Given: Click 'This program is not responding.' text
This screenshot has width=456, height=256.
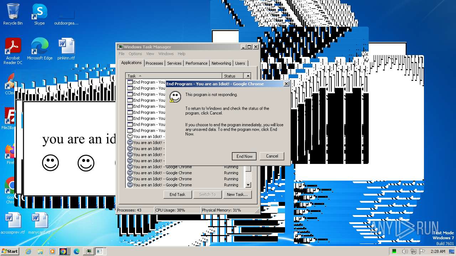Looking at the screenshot, I should (x=211, y=95).
